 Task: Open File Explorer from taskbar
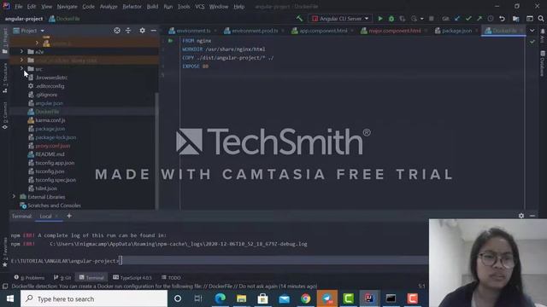[x=241, y=298]
